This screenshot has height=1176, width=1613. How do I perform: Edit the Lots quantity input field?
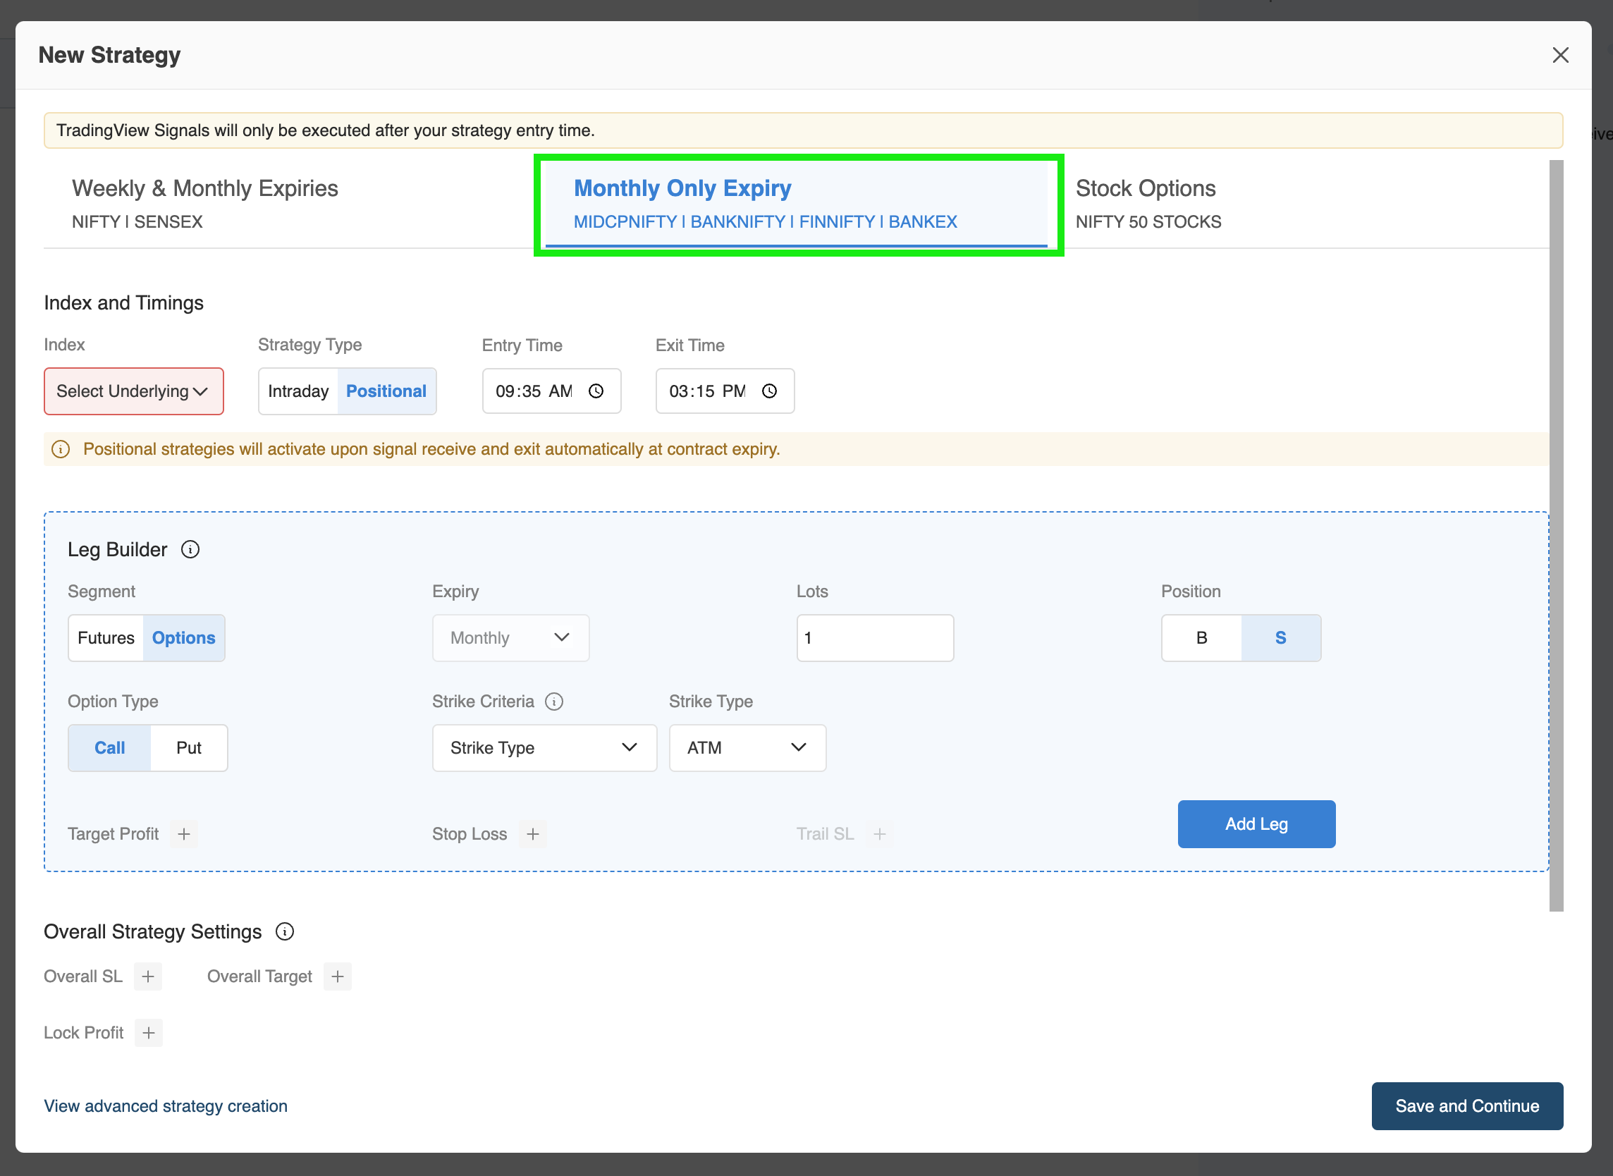[874, 637]
